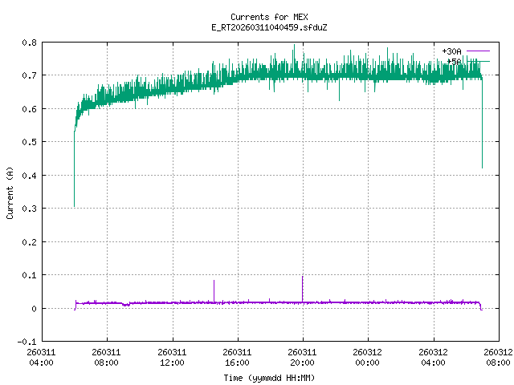Click the 0.8 y-axis tick label
The image size is (514, 385).
coord(28,43)
